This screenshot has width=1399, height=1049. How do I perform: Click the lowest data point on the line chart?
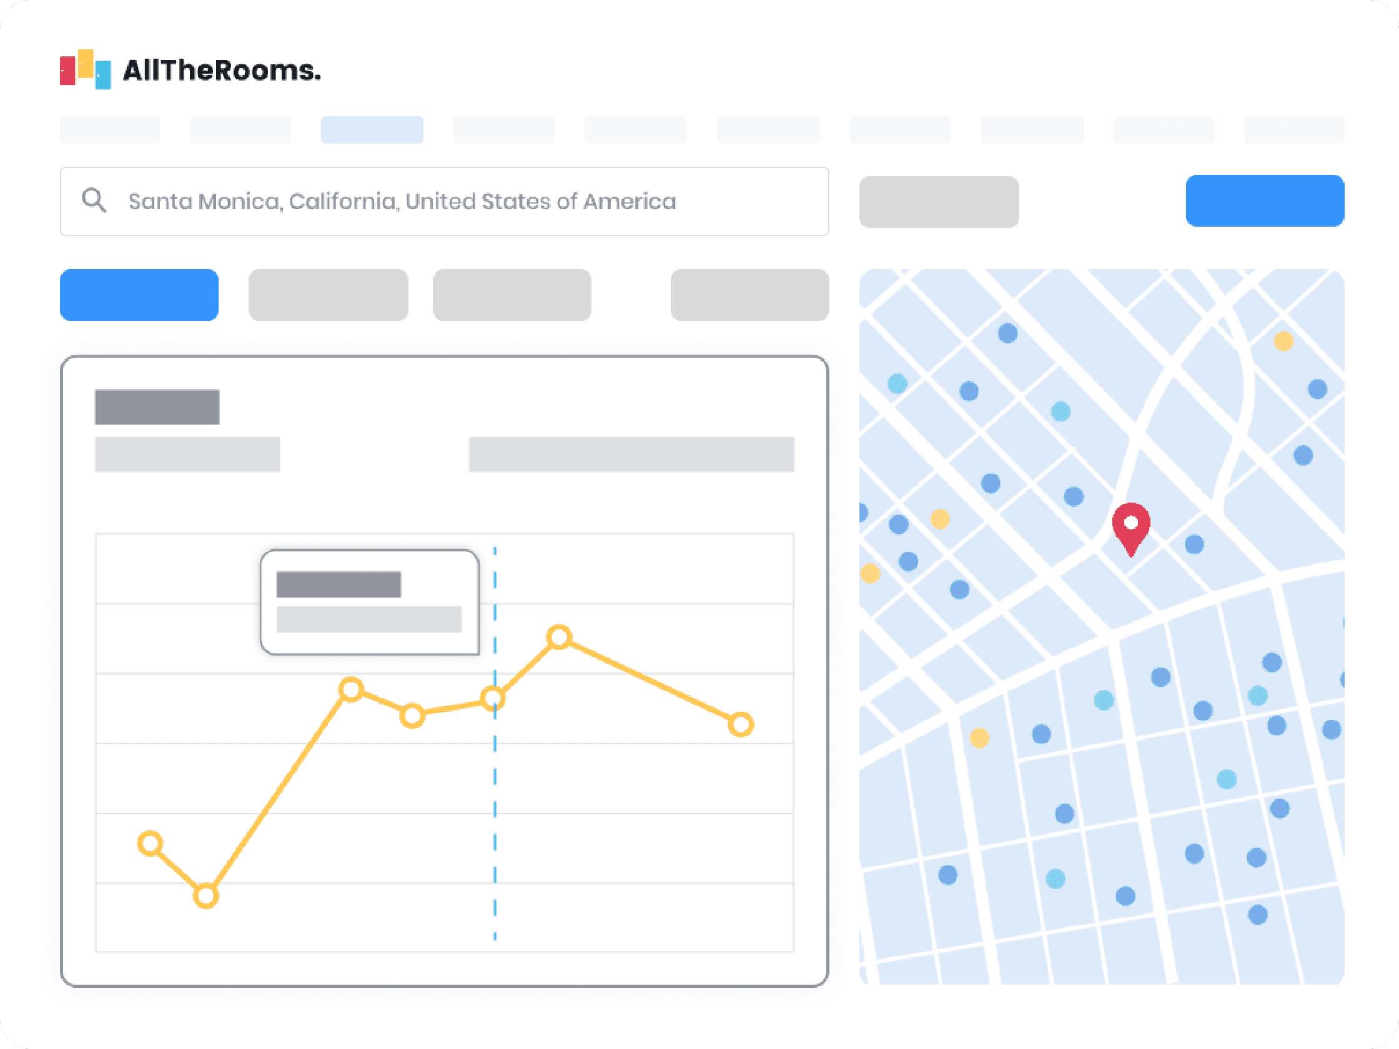point(205,895)
